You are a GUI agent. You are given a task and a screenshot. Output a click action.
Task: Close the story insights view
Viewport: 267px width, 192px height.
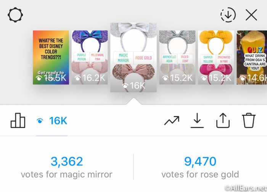251,15
